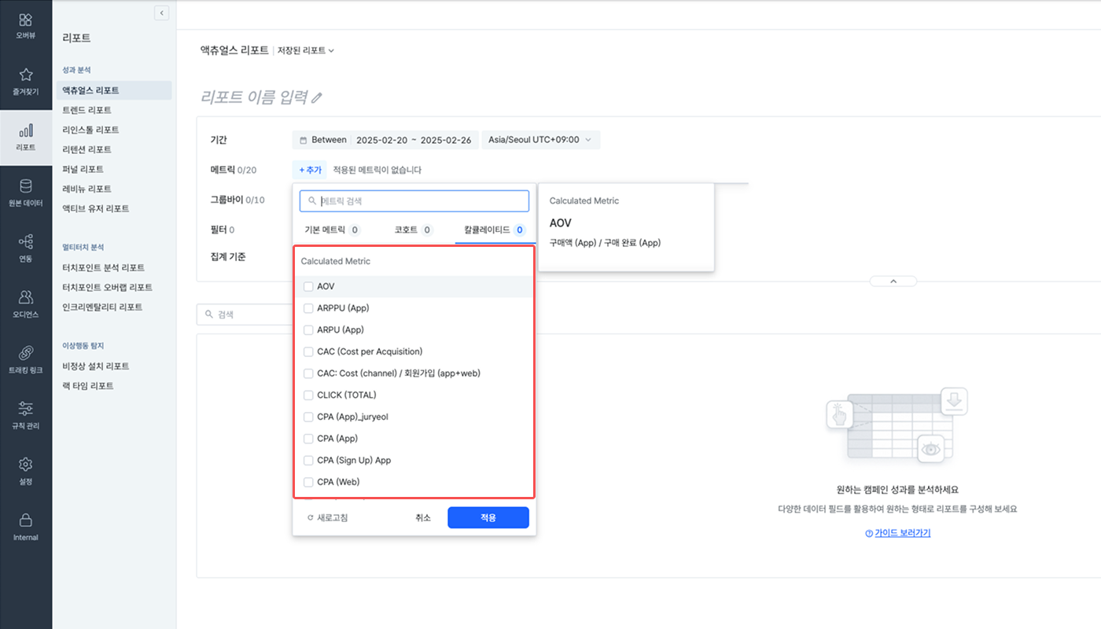Collapse the sidebar with the chevron button
The image size is (1101, 629).
[162, 13]
